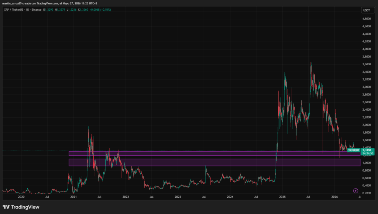Click the 3,6000 price axis label
This screenshot has width=378, height=214.
point(367,64)
